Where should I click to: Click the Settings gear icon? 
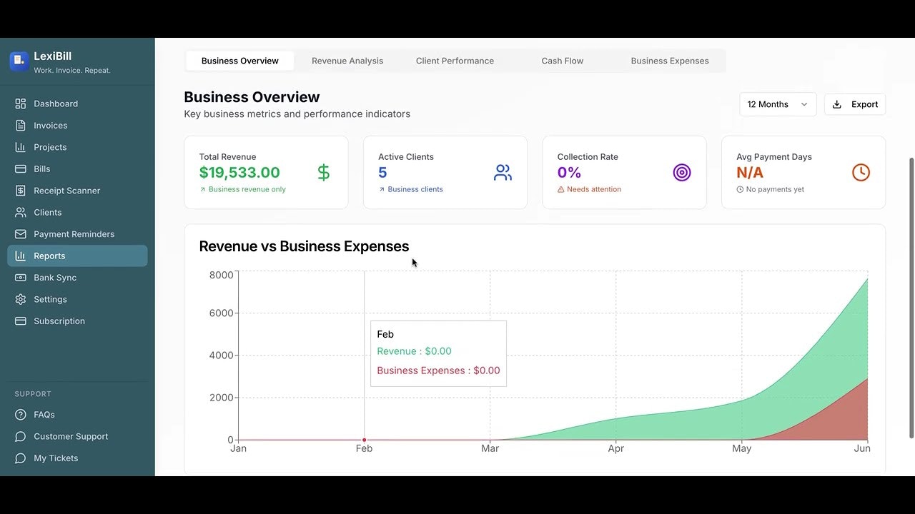click(x=21, y=300)
